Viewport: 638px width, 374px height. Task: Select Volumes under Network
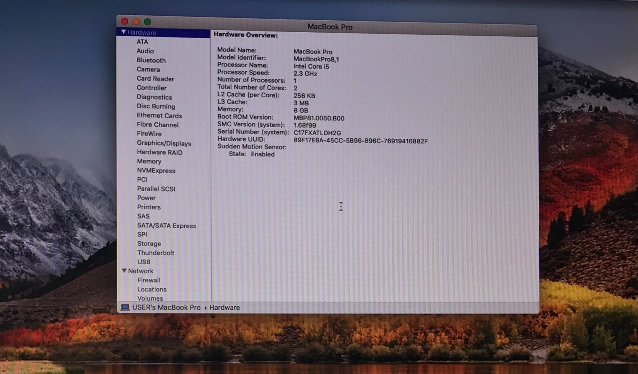150,298
